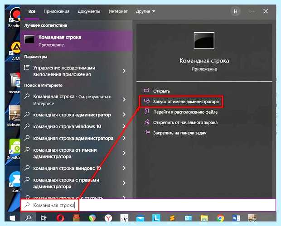Image resolution: width=281 pixels, height=226 pixels.
Task: Click the H user account avatar
Action: pos(235,11)
